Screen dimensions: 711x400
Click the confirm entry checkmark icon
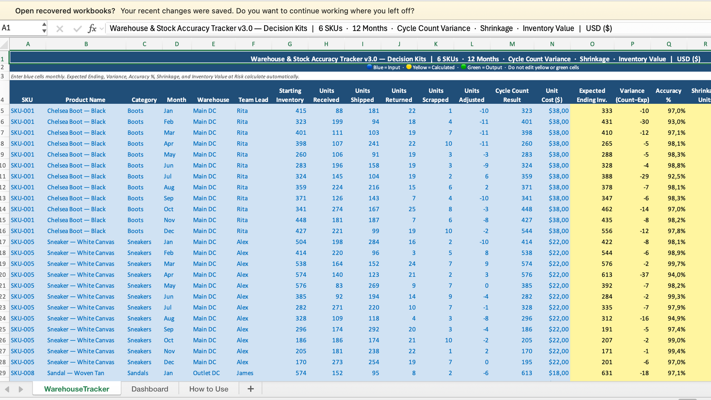77,28
